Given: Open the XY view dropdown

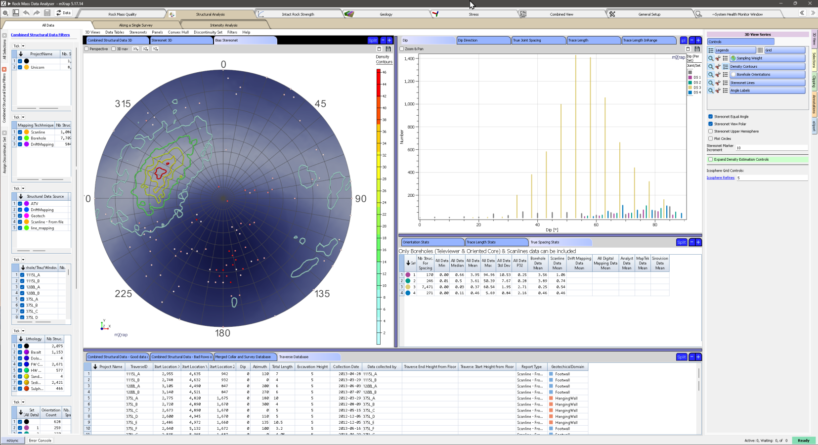Looking at the screenshot, I should (x=136, y=49).
